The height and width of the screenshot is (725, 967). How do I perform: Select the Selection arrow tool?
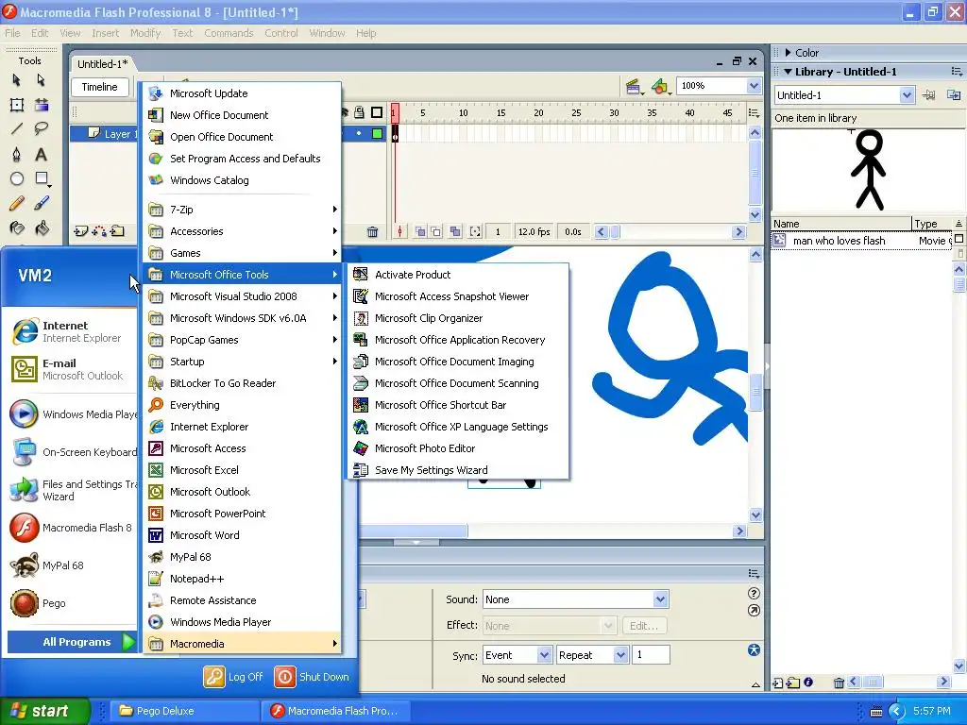[x=17, y=80]
